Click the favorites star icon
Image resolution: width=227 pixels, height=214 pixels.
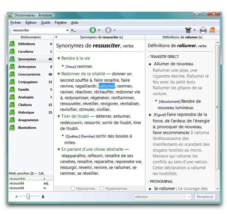click(72, 30)
